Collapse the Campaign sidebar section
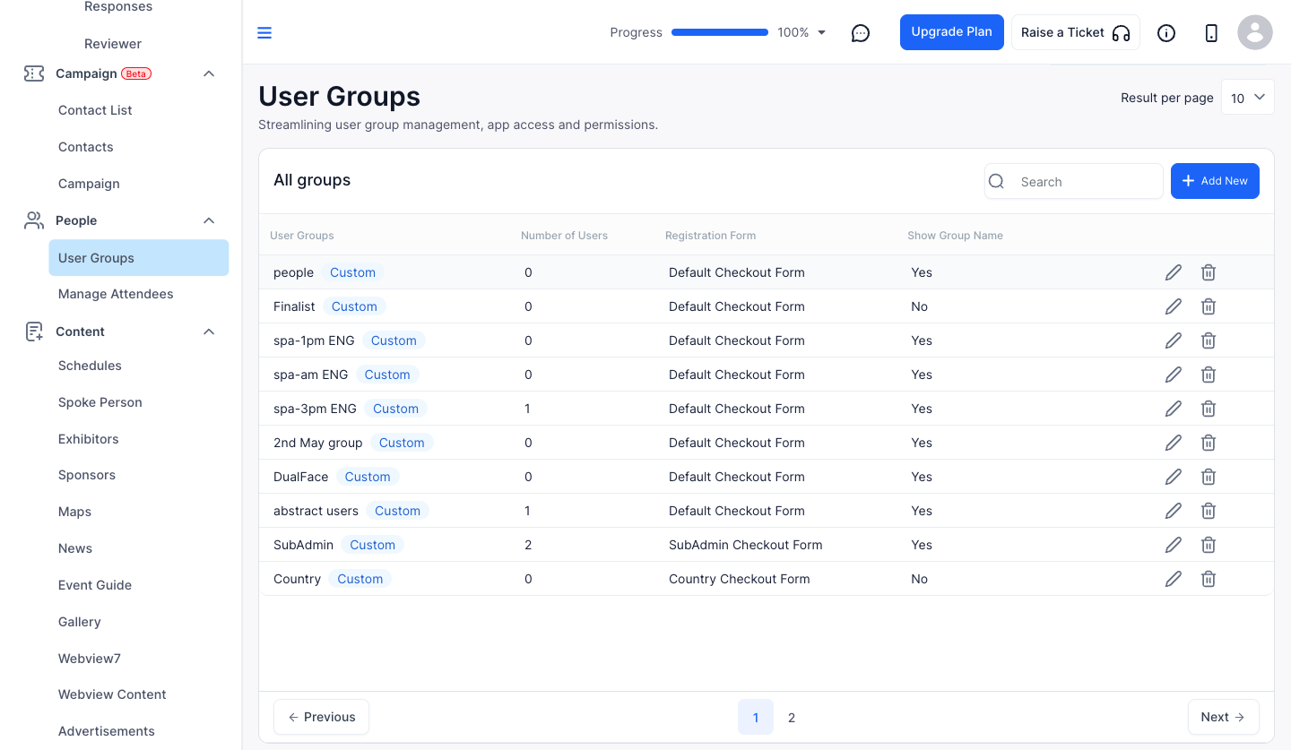The width and height of the screenshot is (1291, 750). point(209,73)
